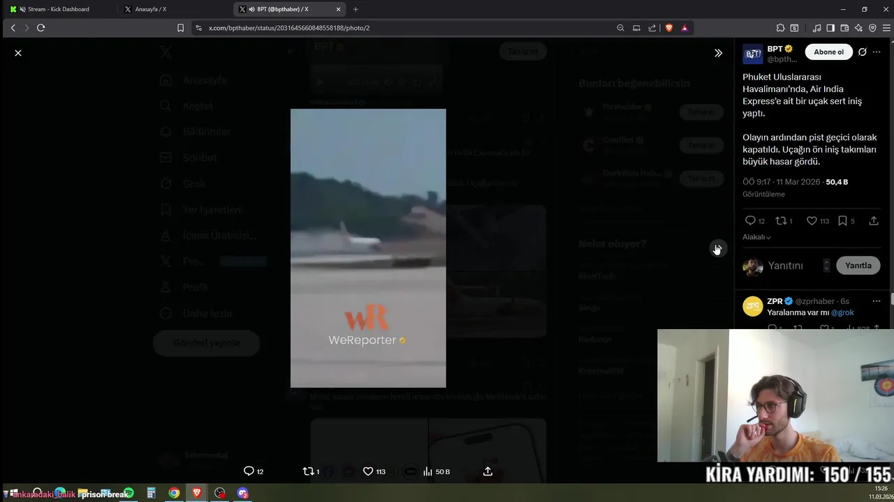Click the 50,4 B view count
The image size is (894, 502).
(837, 182)
